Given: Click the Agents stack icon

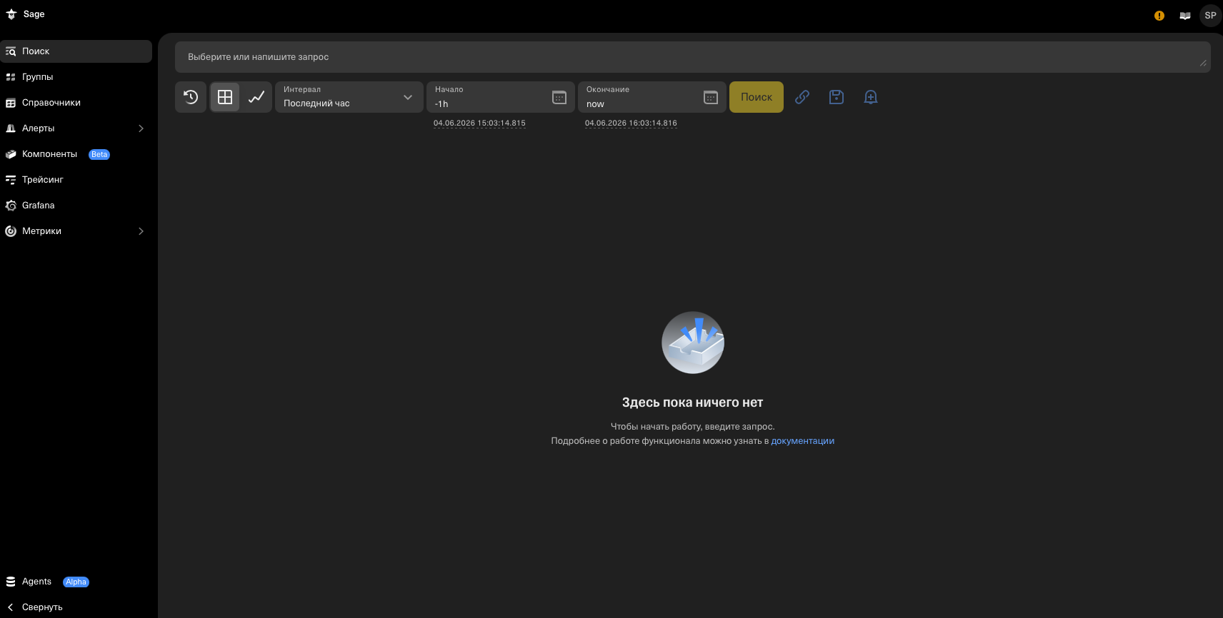Looking at the screenshot, I should 11,582.
